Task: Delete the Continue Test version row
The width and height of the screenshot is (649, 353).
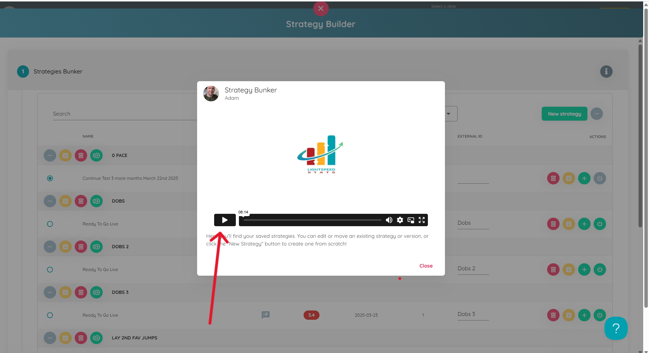Action: pyautogui.click(x=553, y=178)
